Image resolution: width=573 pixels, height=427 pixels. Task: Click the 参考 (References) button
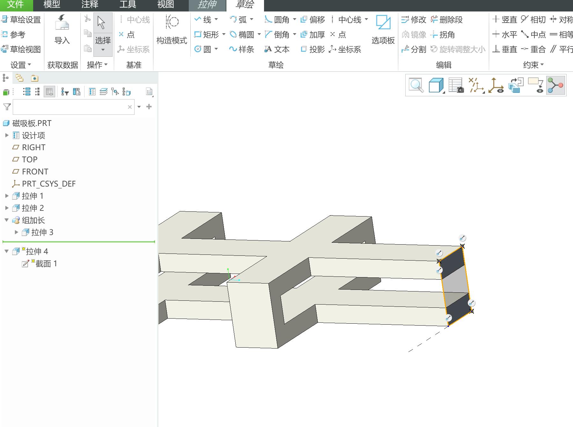coord(13,34)
